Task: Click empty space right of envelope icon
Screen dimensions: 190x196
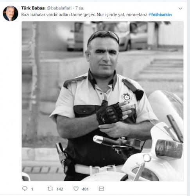Action: click(x=143, y=189)
